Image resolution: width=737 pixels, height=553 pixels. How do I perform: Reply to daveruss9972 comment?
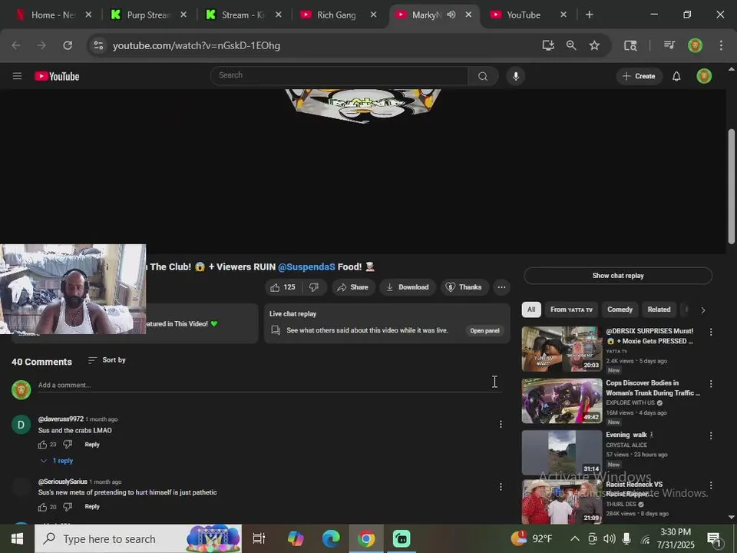point(92,445)
